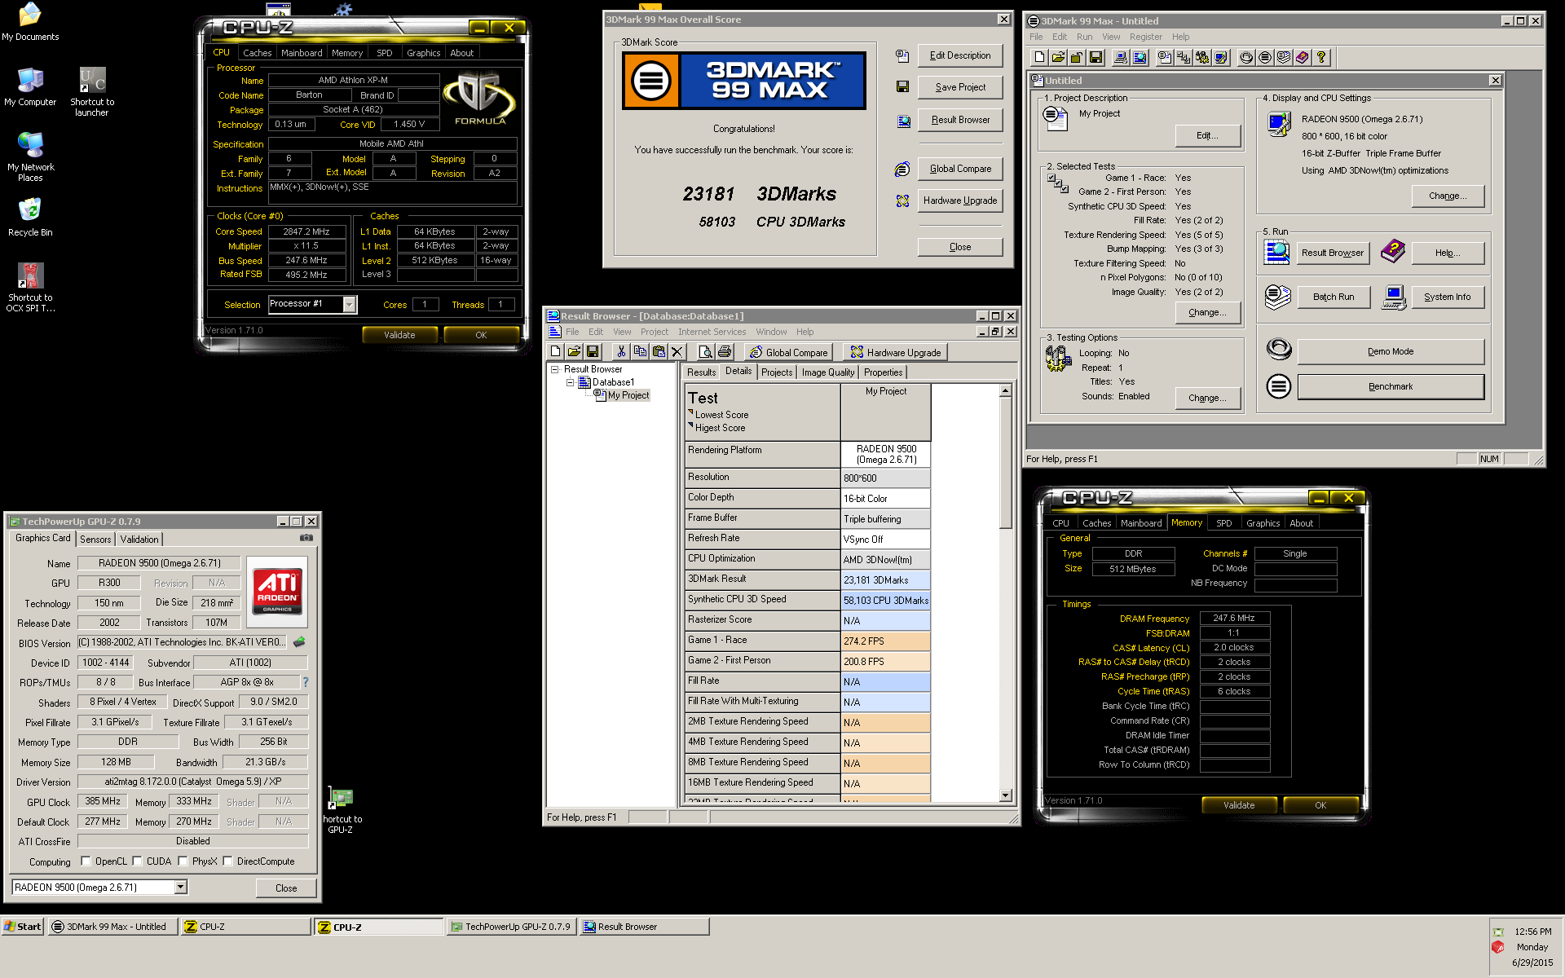Collapse Result Browser tree root node
This screenshot has width=1565, height=978.
click(x=555, y=369)
